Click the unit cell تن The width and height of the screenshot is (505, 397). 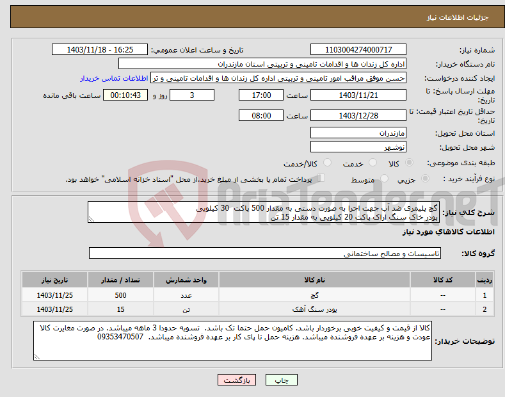186,309
